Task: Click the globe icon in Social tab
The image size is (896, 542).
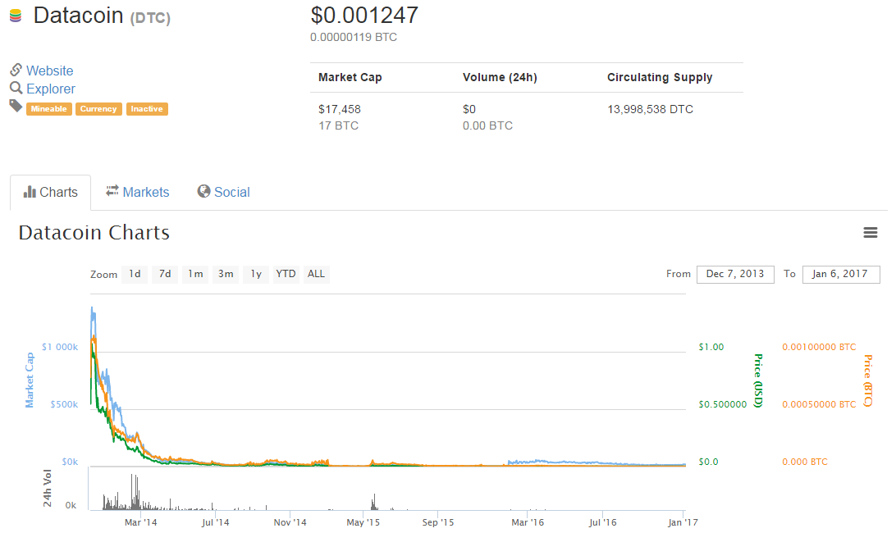Action: tap(203, 191)
